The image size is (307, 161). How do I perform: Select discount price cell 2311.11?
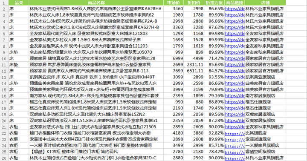pos(194,65)
